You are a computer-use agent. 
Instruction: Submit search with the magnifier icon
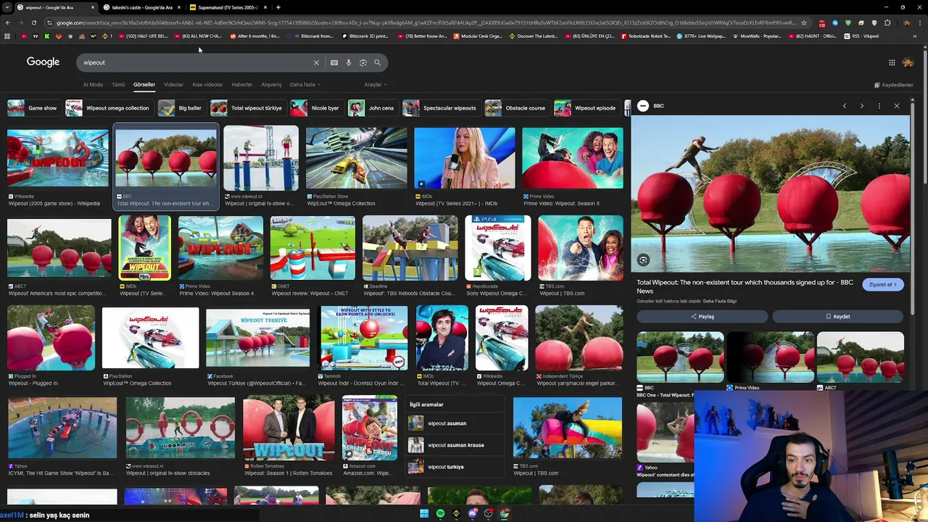pos(377,62)
